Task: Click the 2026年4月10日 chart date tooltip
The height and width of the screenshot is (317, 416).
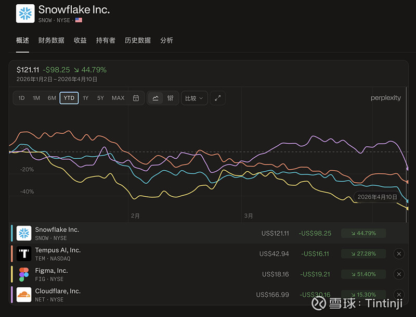Action: coord(378,197)
